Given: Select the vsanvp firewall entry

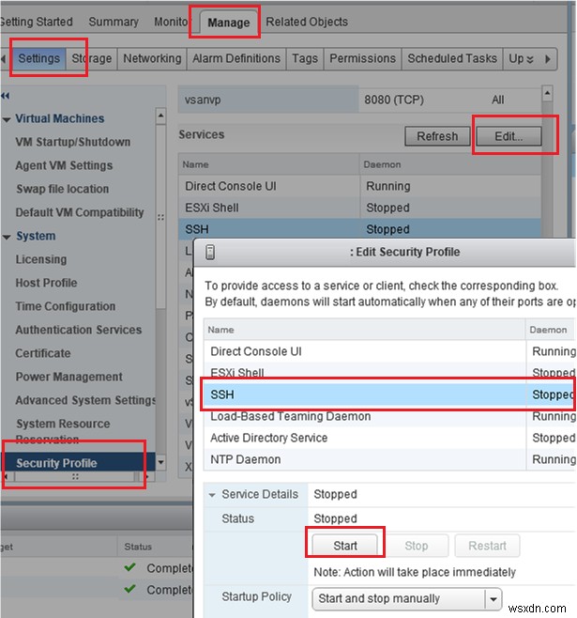Looking at the screenshot, I should pyautogui.click(x=359, y=100).
